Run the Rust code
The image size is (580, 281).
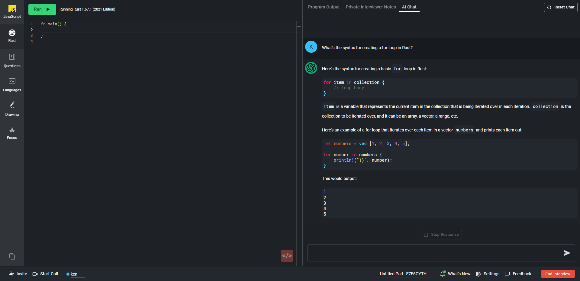[42, 9]
